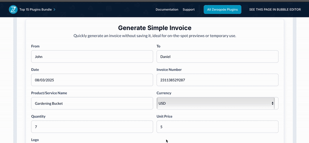Click the Generate Simple Invoice heading
309x143 pixels.
[155, 28]
